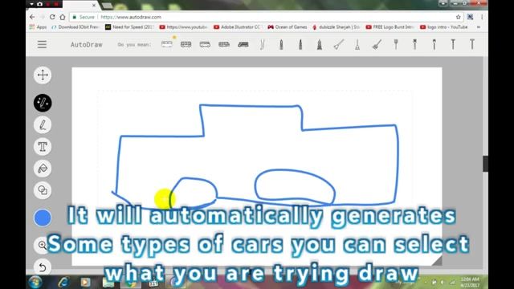Click the AutoDraw logo text
The width and height of the screenshot is (514, 289).
87,45
